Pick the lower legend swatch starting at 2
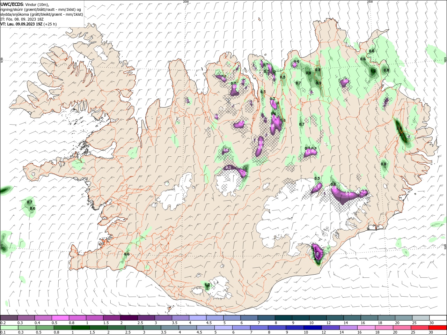Image resolution: width=447 pixels, height=335 pixels. pyautogui.click(x=117, y=328)
